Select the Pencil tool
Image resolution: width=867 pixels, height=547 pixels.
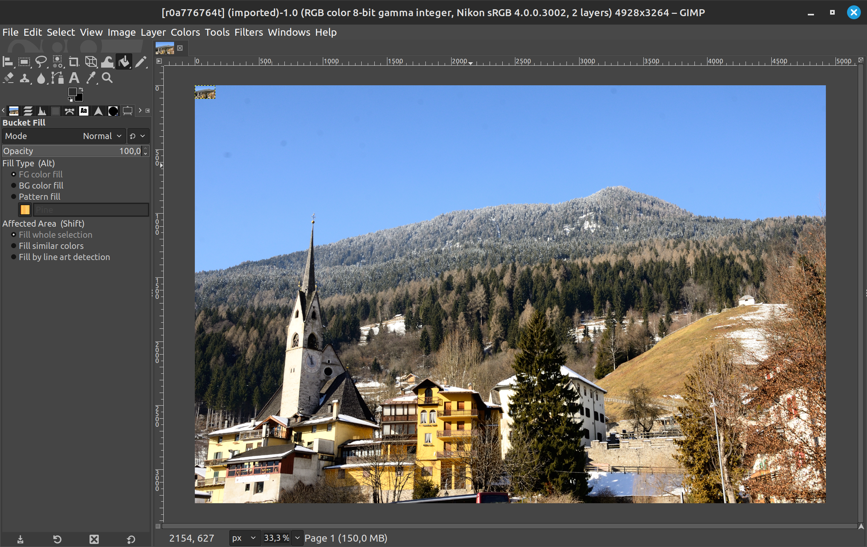coord(141,61)
